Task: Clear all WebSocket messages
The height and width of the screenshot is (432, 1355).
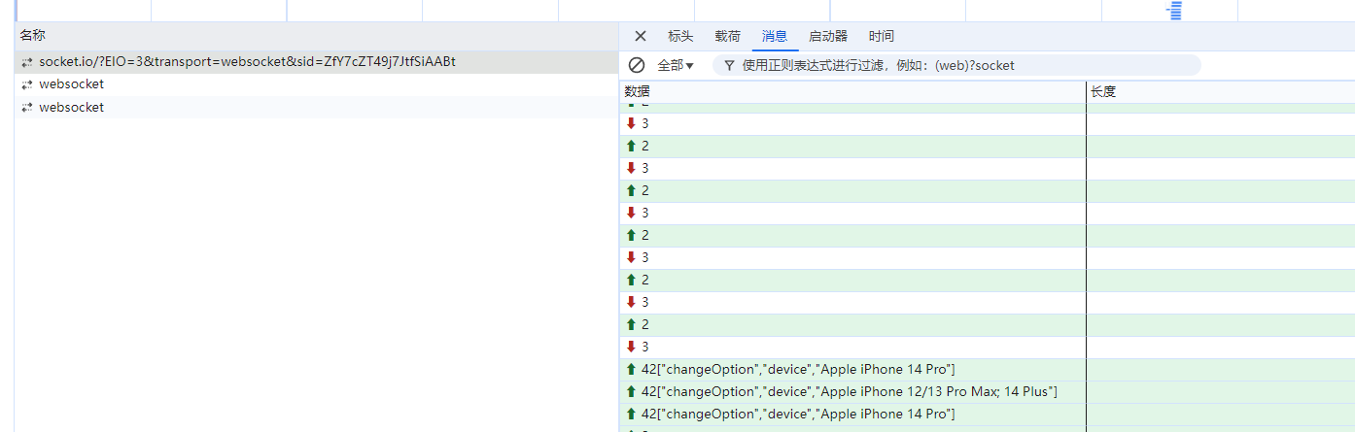Action: click(637, 65)
